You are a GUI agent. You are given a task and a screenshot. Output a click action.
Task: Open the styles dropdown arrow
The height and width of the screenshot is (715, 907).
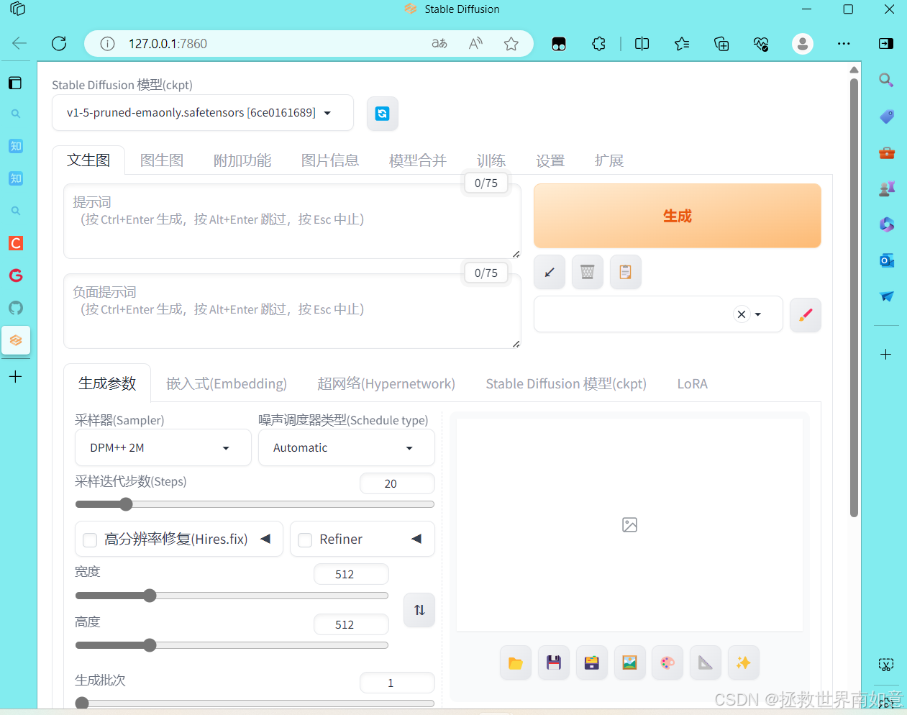coord(758,314)
